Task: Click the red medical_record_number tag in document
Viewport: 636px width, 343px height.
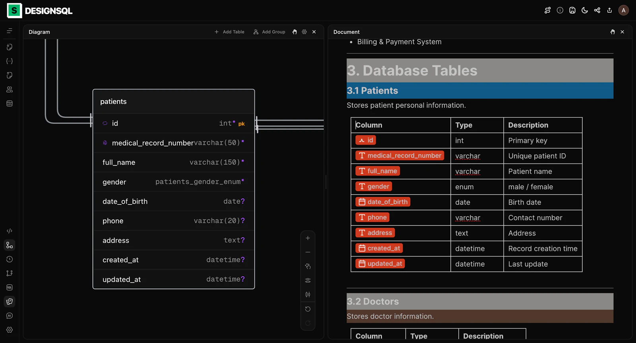Action: coord(399,156)
